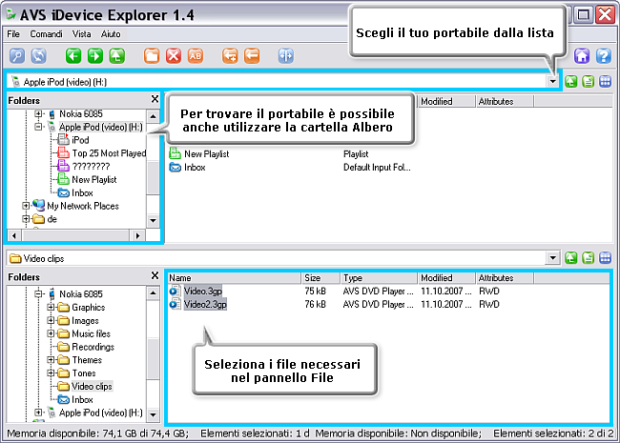The height and width of the screenshot is (443, 620).
Task: Sort lower list by Modified column
Action: [x=446, y=278]
